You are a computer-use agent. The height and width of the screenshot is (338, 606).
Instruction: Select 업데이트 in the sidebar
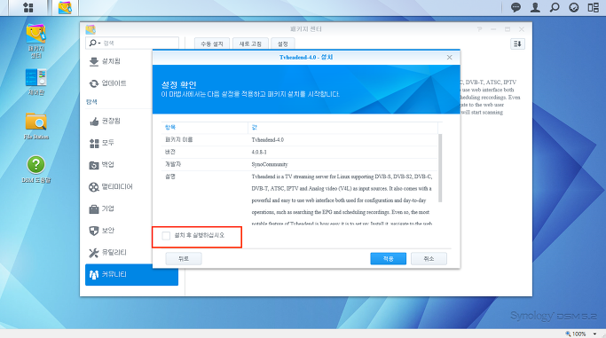pyautogui.click(x=107, y=83)
